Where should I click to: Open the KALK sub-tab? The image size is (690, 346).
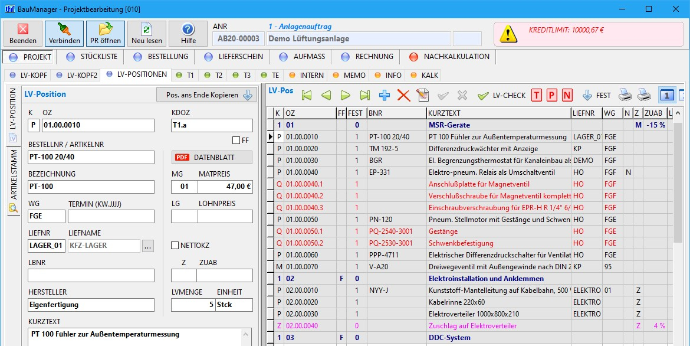click(x=423, y=75)
